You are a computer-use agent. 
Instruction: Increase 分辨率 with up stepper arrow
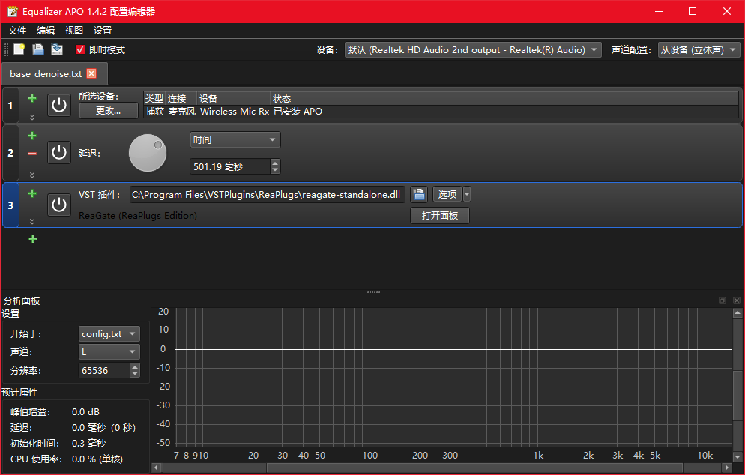135,366
